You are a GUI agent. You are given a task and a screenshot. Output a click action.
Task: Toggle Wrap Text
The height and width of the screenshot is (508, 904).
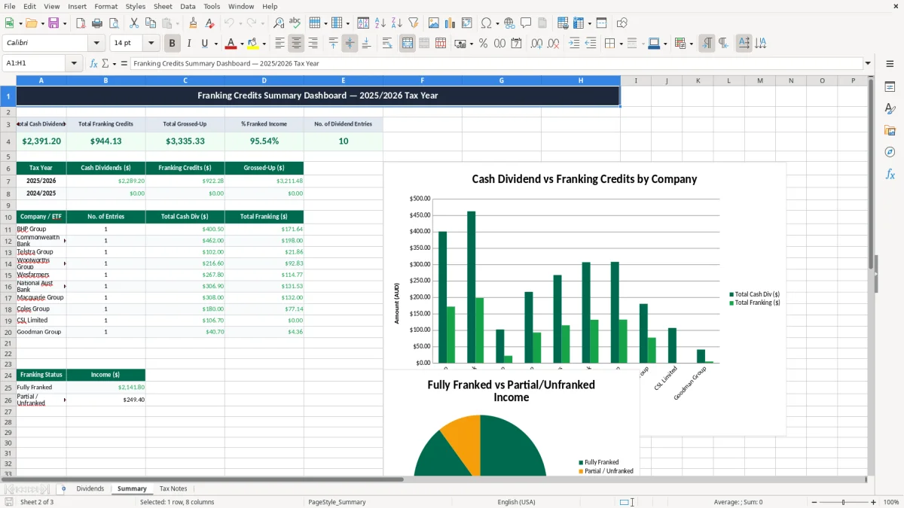click(x=387, y=44)
